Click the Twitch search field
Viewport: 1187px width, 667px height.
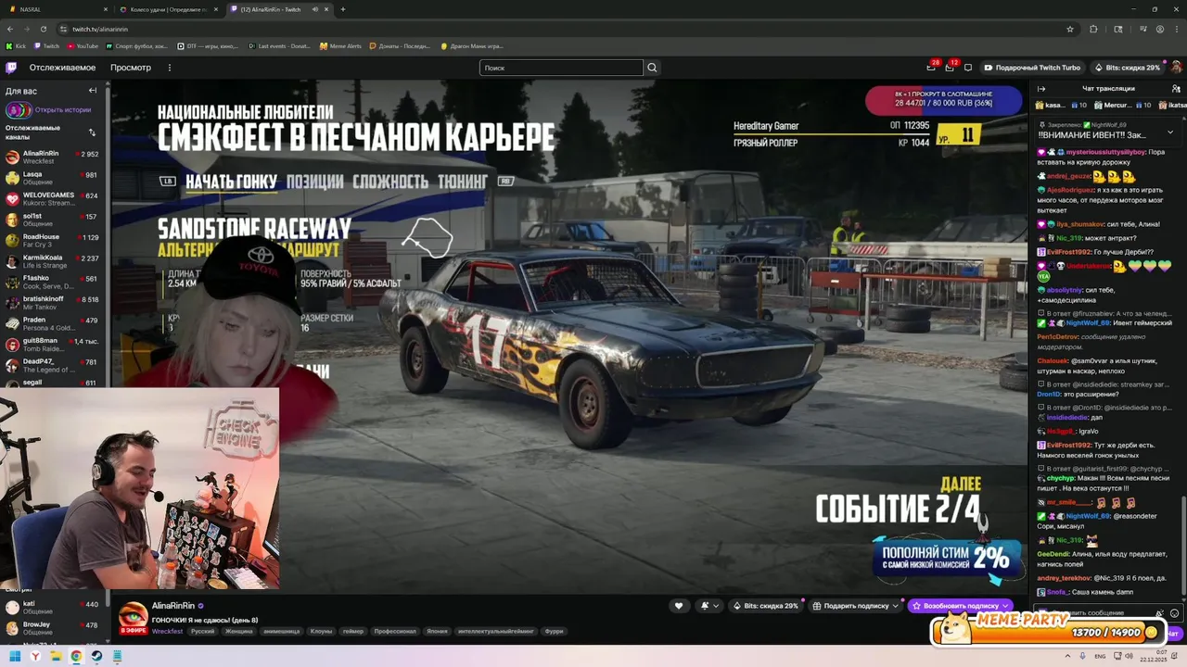coord(561,68)
